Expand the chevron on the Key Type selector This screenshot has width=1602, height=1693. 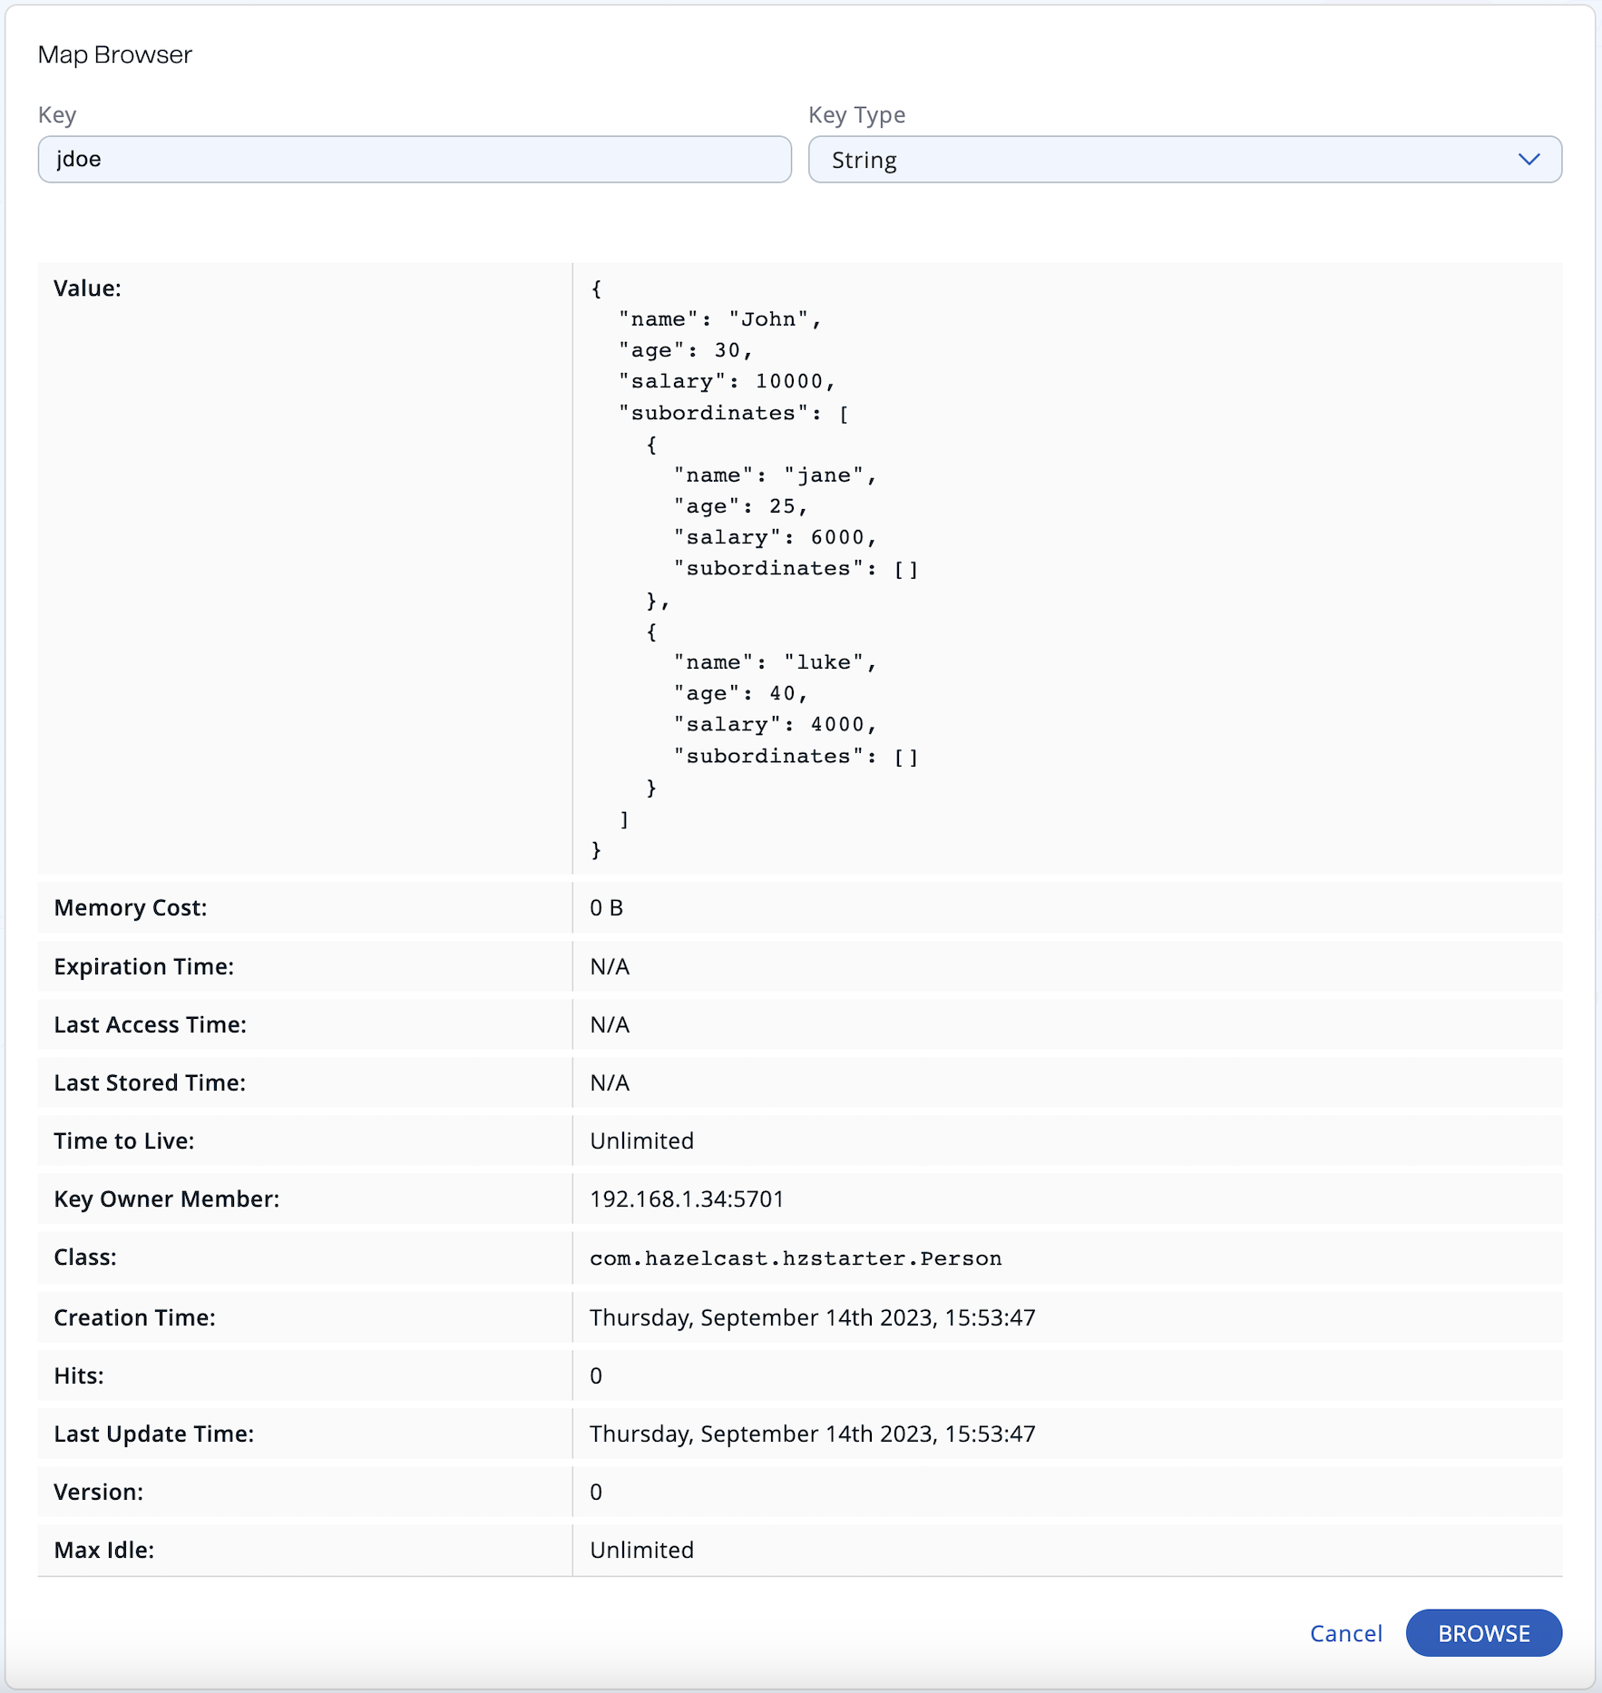point(1529,160)
